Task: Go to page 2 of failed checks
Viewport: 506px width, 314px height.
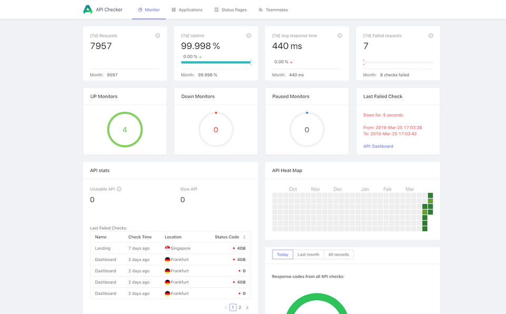Action: click(x=240, y=307)
